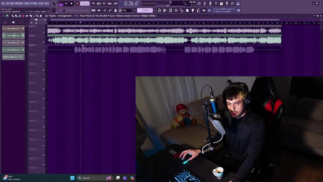The width and height of the screenshot is (323, 182).
Task: Click the question mark help icon
Action: pyautogui.click(x=216, y=4)
